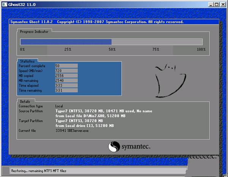
Task: Click the Symantec circular logo
Action: click(x=115, y=146)
